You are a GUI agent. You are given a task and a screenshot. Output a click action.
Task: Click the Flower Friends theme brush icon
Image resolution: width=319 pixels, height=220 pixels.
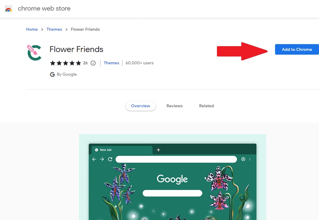point(34,53)
